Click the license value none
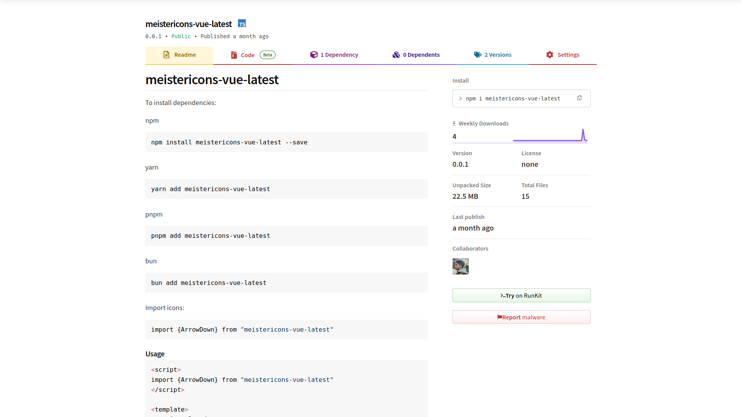The height and width of the screenshot is (417, 742). 530,164
